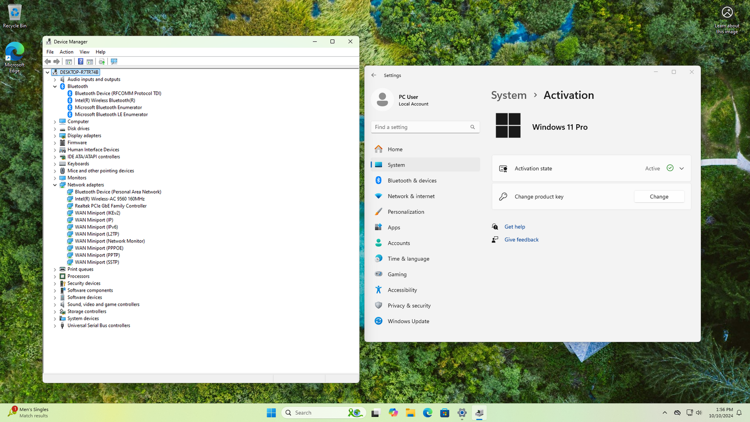
Task: Select WAN Miniport (Network Monitor) entry
Action: [110, 241]
